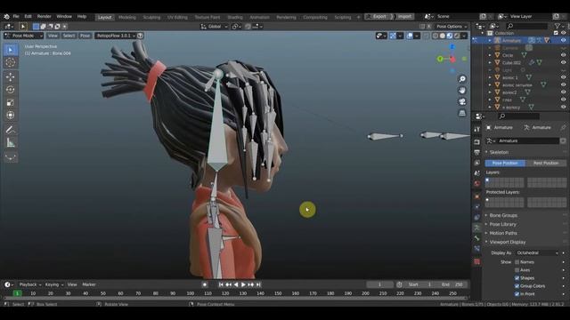Expand the Pose Library panel
570x320 pixels.
pos(502,224)
